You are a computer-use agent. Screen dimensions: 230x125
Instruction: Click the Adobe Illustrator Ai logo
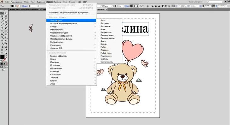coord(2,2)
